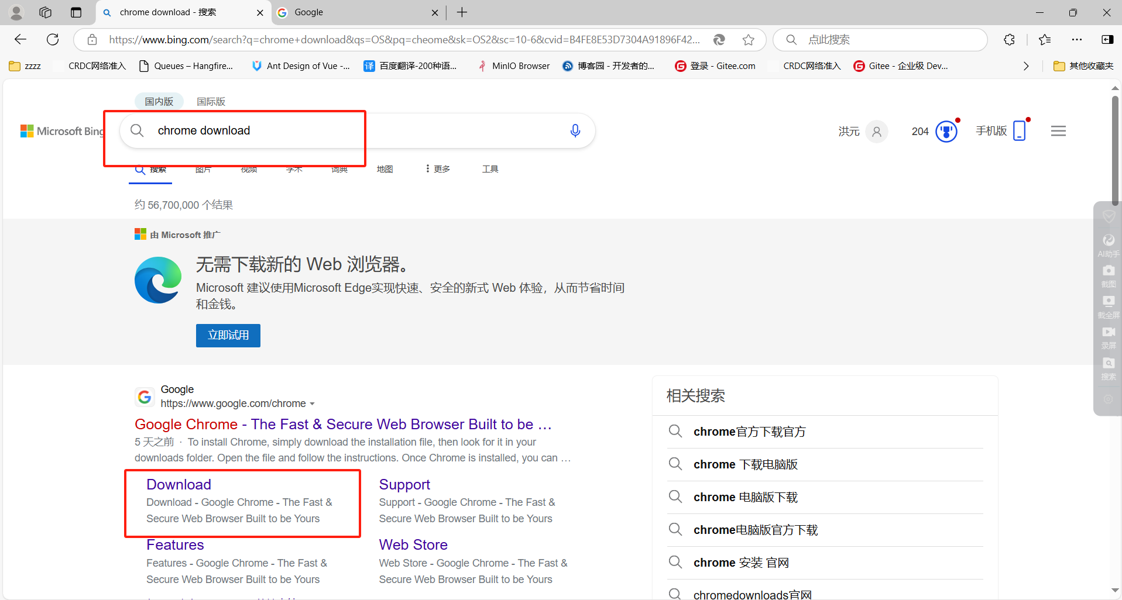Open the Gitee - 企业级 Dev bookmark
The height and width of the screenshot is (600, 1122).
point(901,66)
